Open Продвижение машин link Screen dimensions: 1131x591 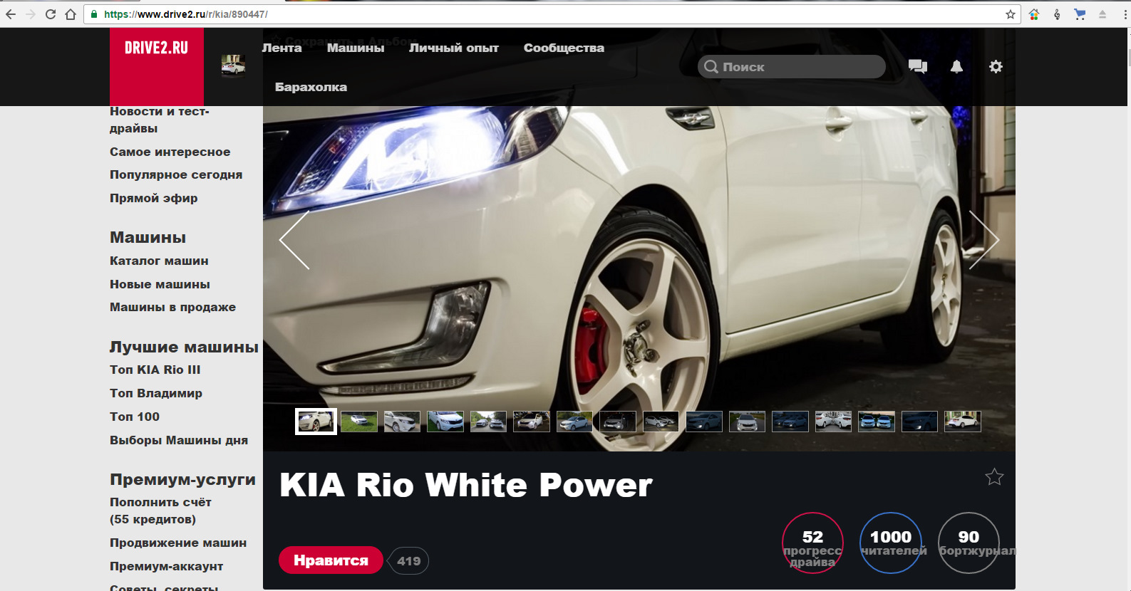point(178,543)
